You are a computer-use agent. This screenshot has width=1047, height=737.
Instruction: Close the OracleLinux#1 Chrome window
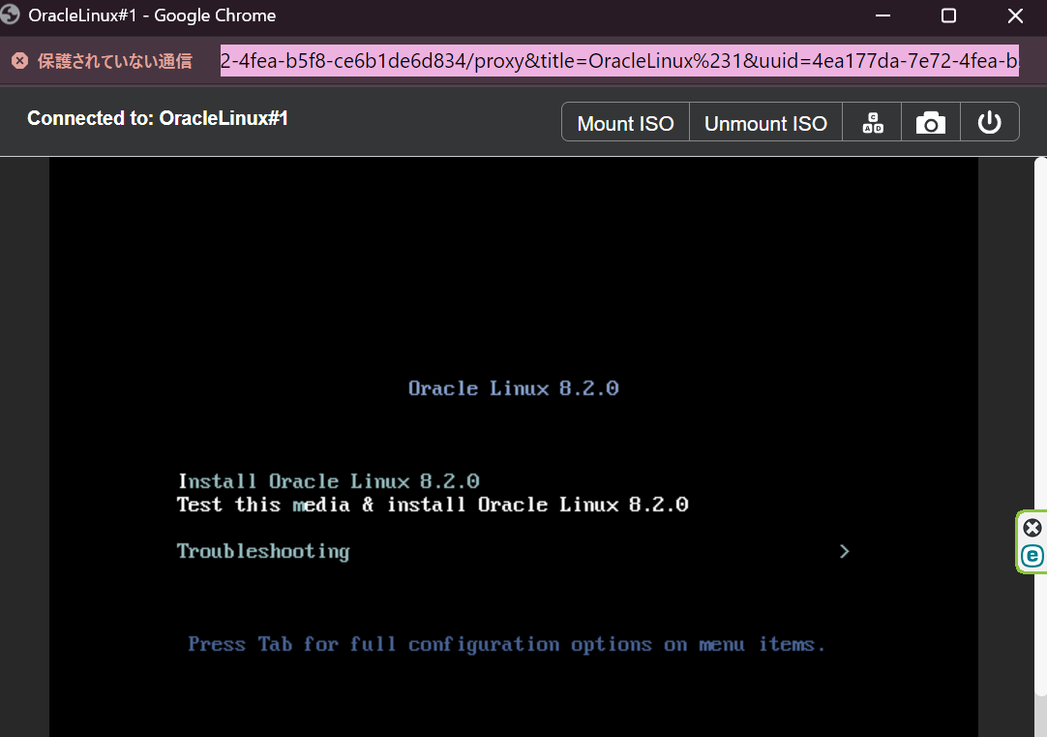(1015, 15)
